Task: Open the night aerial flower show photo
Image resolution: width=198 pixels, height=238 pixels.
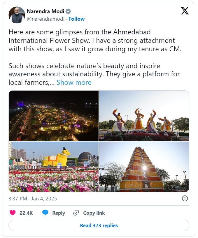Action: coord(54,116)
